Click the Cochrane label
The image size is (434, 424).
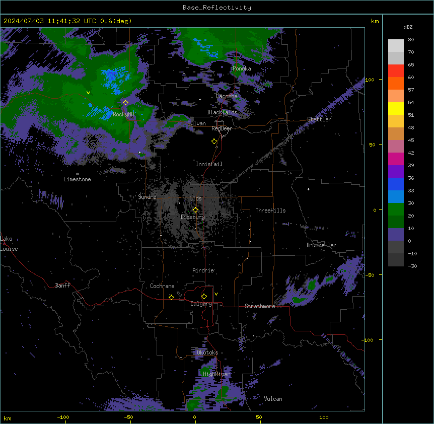[x=162, y=286]
